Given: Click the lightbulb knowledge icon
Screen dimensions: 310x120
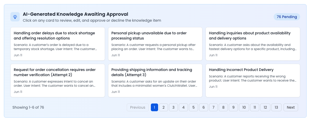Looking at the screenshot, I should [15, 17].
